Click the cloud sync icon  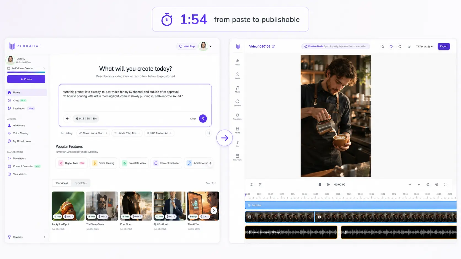(x=391, y=46)
